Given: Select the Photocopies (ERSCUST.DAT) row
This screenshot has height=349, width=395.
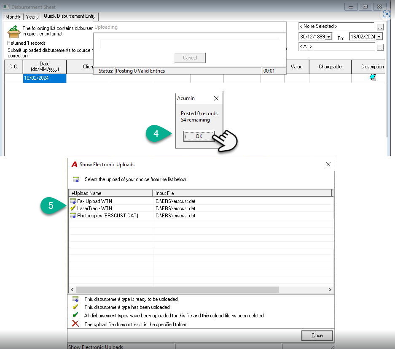Looking at the screenshot, I should tap(201, 215).
